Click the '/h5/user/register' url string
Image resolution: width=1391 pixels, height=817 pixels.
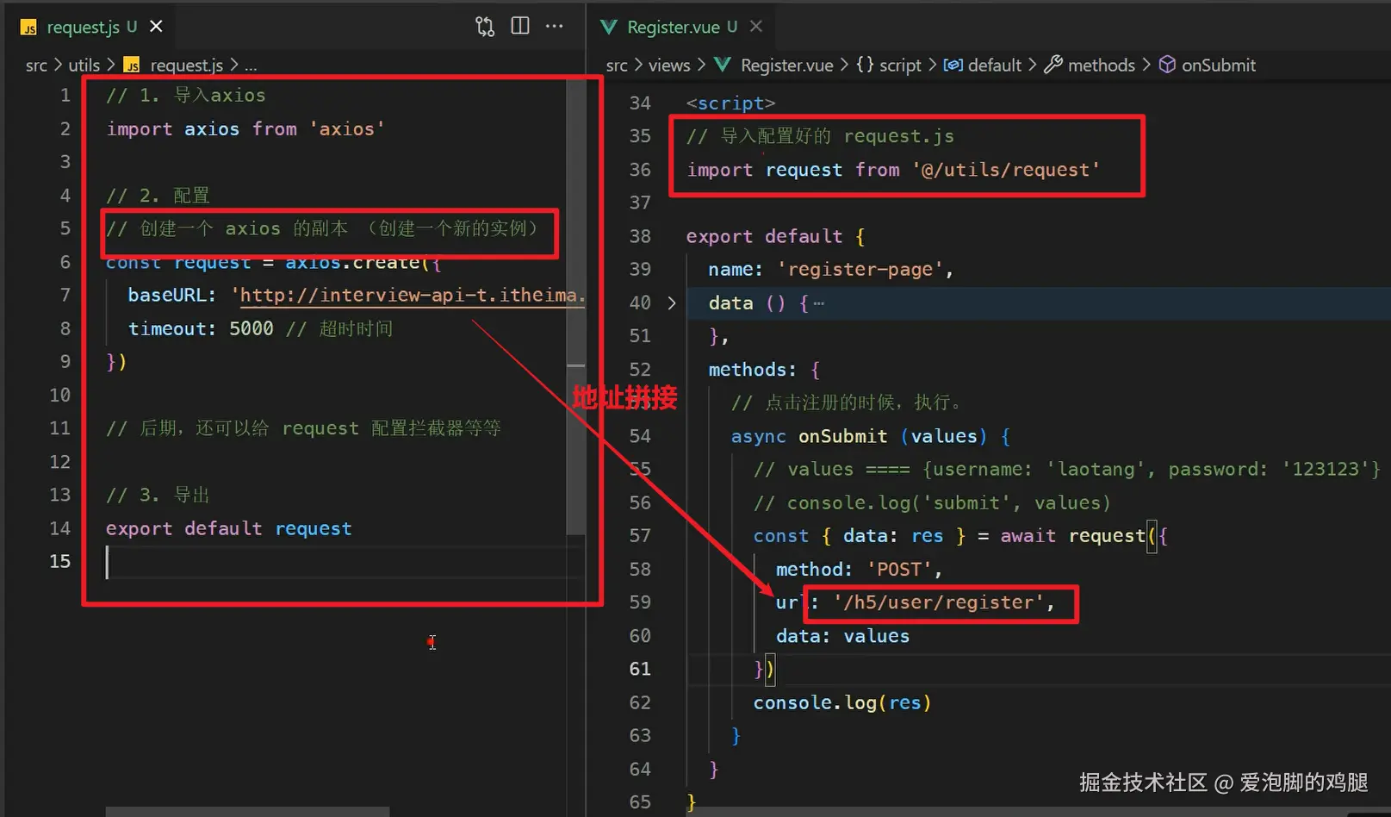click(x=939, y=603)
